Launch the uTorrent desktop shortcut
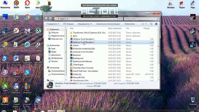Screen dimensions: 199x112 coord(38,32)
